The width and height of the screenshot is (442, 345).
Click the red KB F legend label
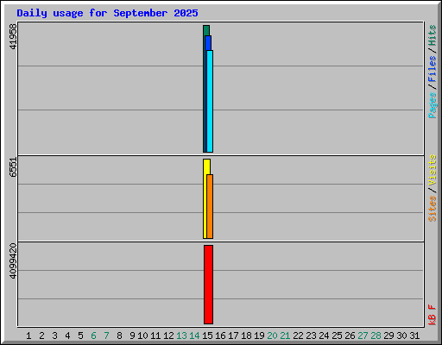point(432,315)
